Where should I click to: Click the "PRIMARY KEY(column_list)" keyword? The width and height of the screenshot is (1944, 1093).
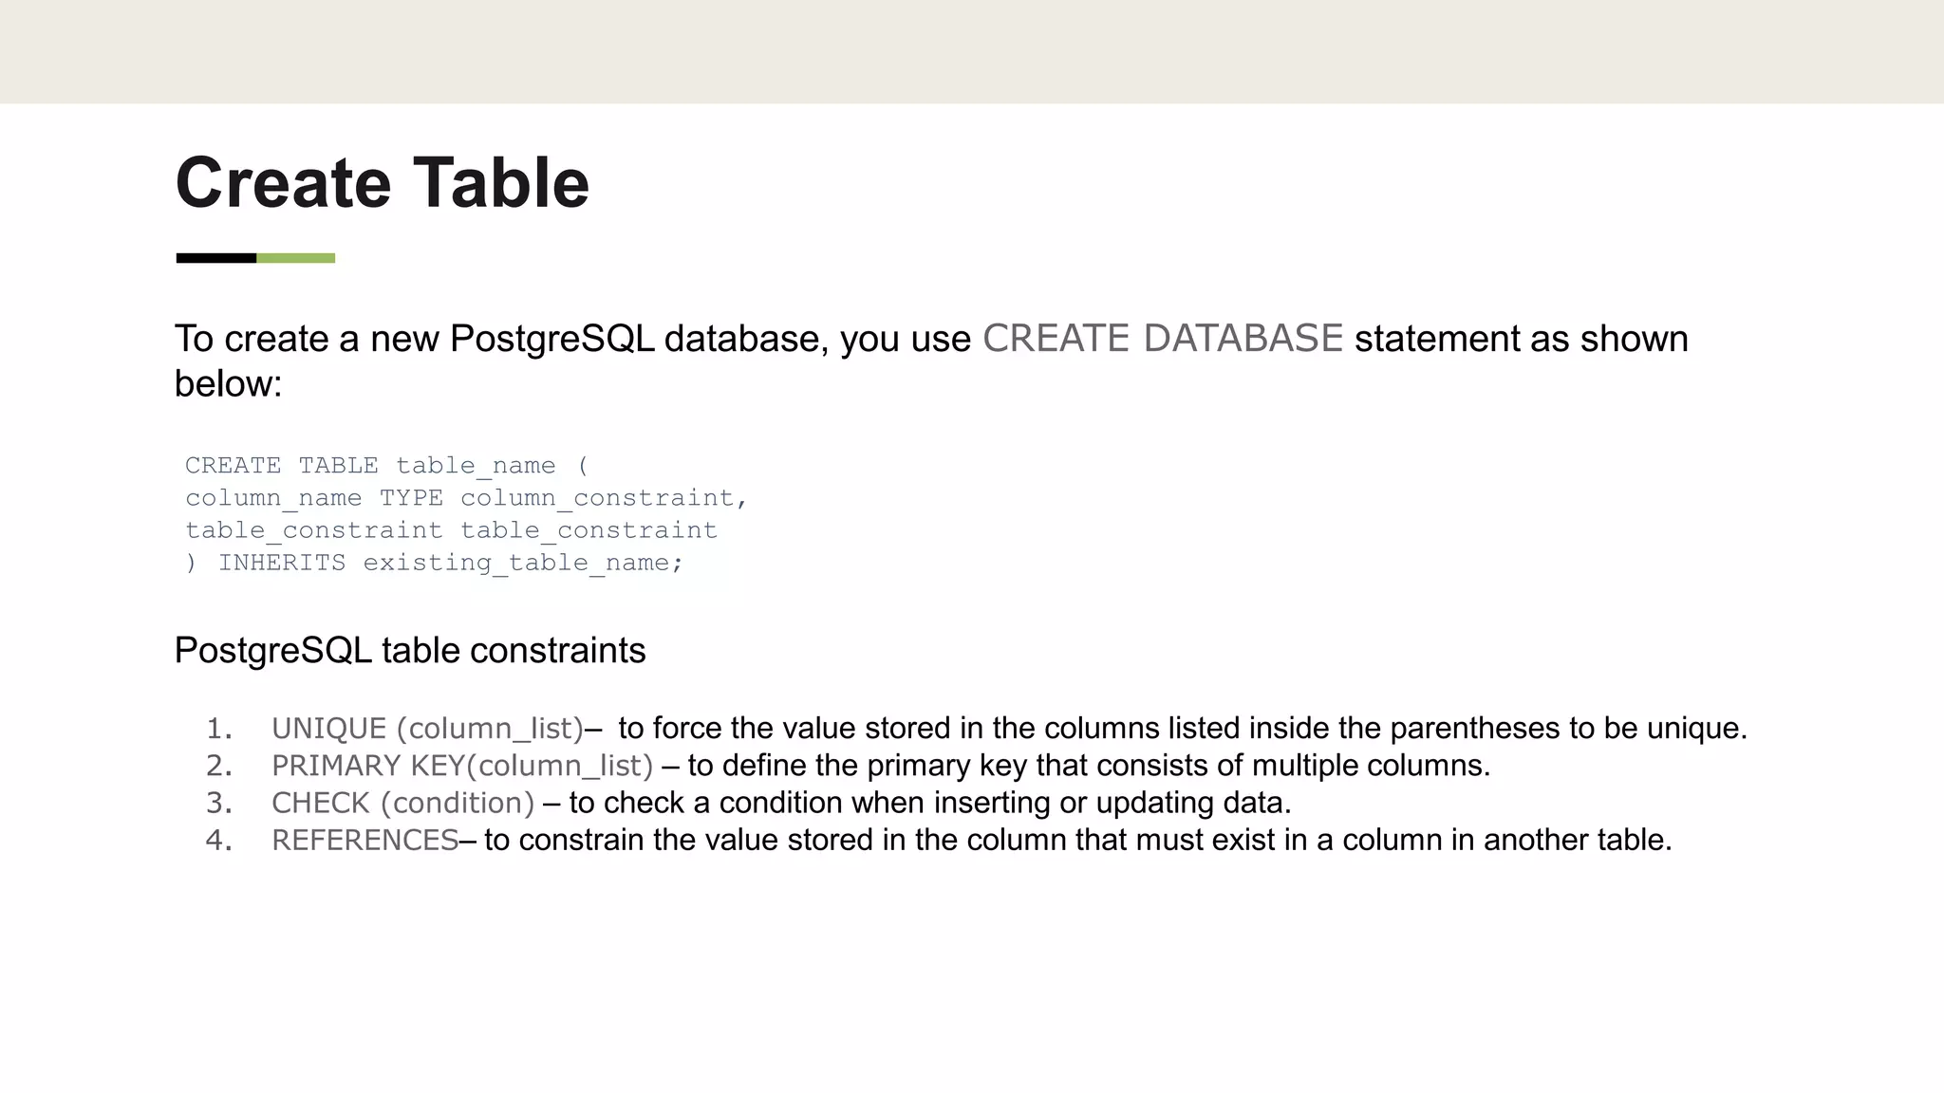coord(462,766)
